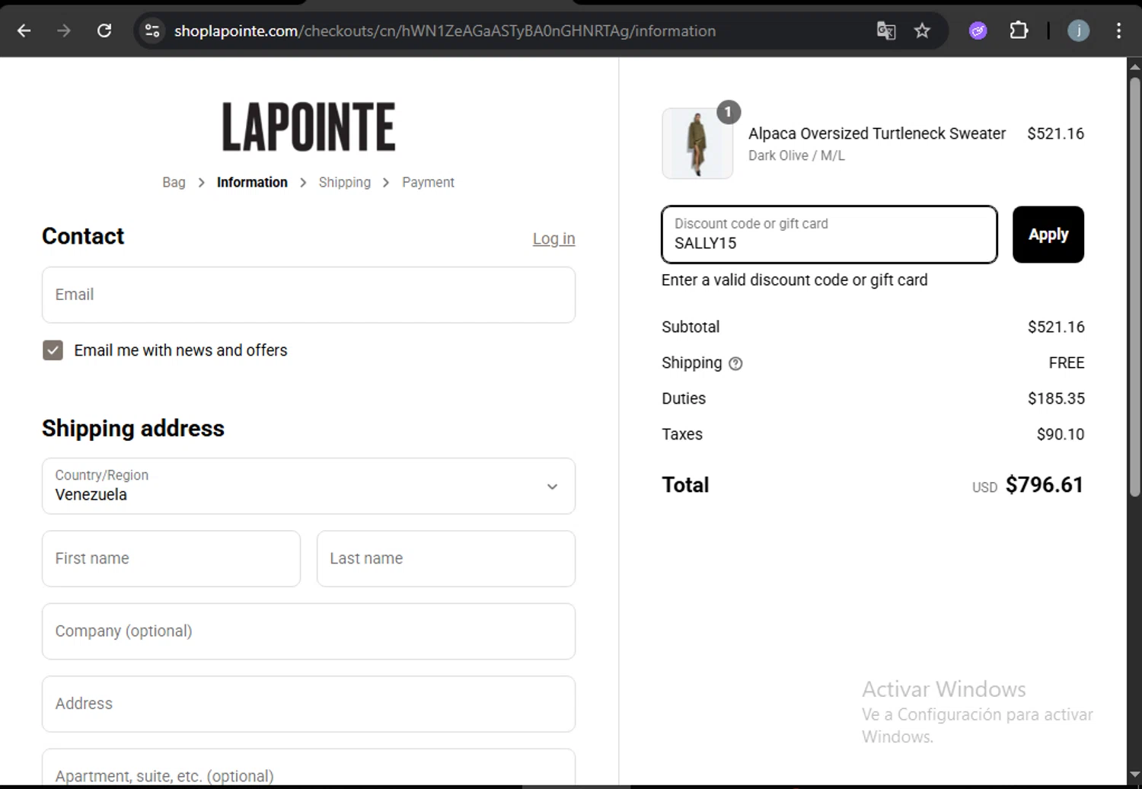Focus the Last name field
The image size is (1142, 789).
pyautogui.click(x=446, y=559)
